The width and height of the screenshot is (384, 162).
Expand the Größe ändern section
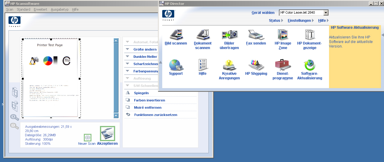[x=128, y=49]
